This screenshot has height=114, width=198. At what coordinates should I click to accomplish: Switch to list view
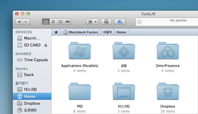point(53,22)
